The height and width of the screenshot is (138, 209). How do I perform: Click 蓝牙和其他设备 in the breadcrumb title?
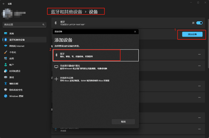[x=66, y=12]
